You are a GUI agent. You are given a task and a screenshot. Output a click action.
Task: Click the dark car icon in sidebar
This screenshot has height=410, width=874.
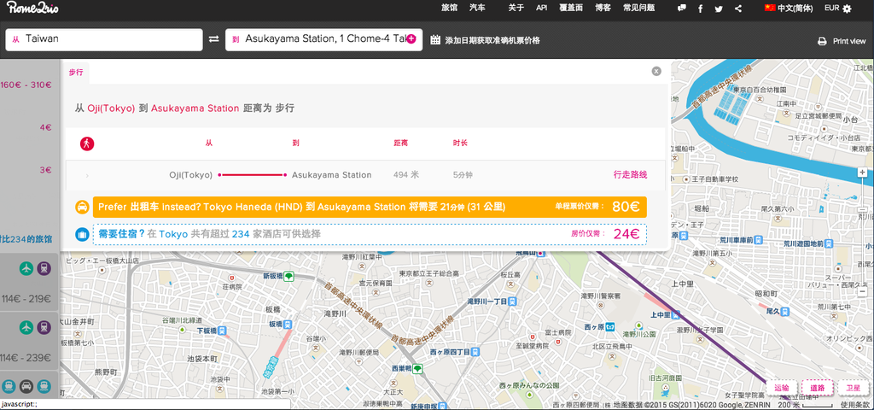26,386
